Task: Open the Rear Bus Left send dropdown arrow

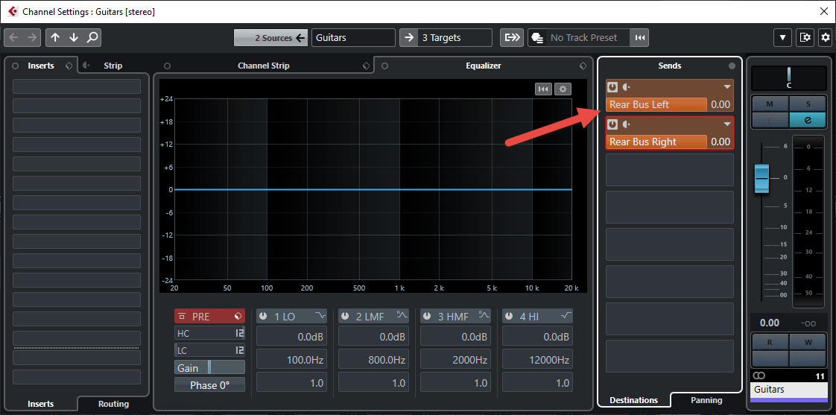Action: coord(726,87)
